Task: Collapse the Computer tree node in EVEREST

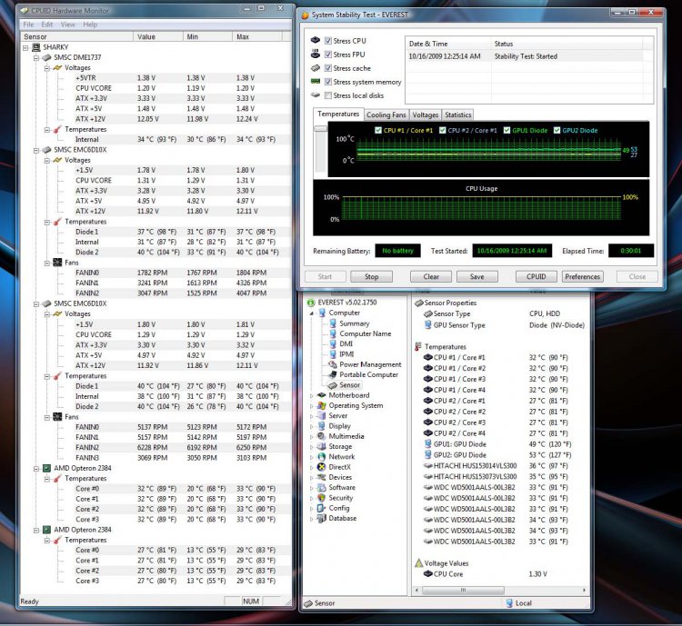Action: tap(311, 313)
